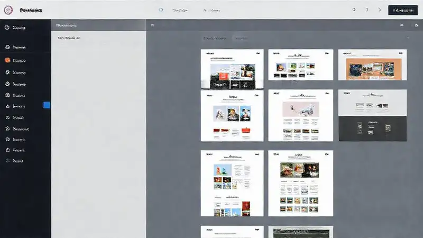Click the blue refresh icon in top bar
423x238 pixels.
tap(161, 10)
